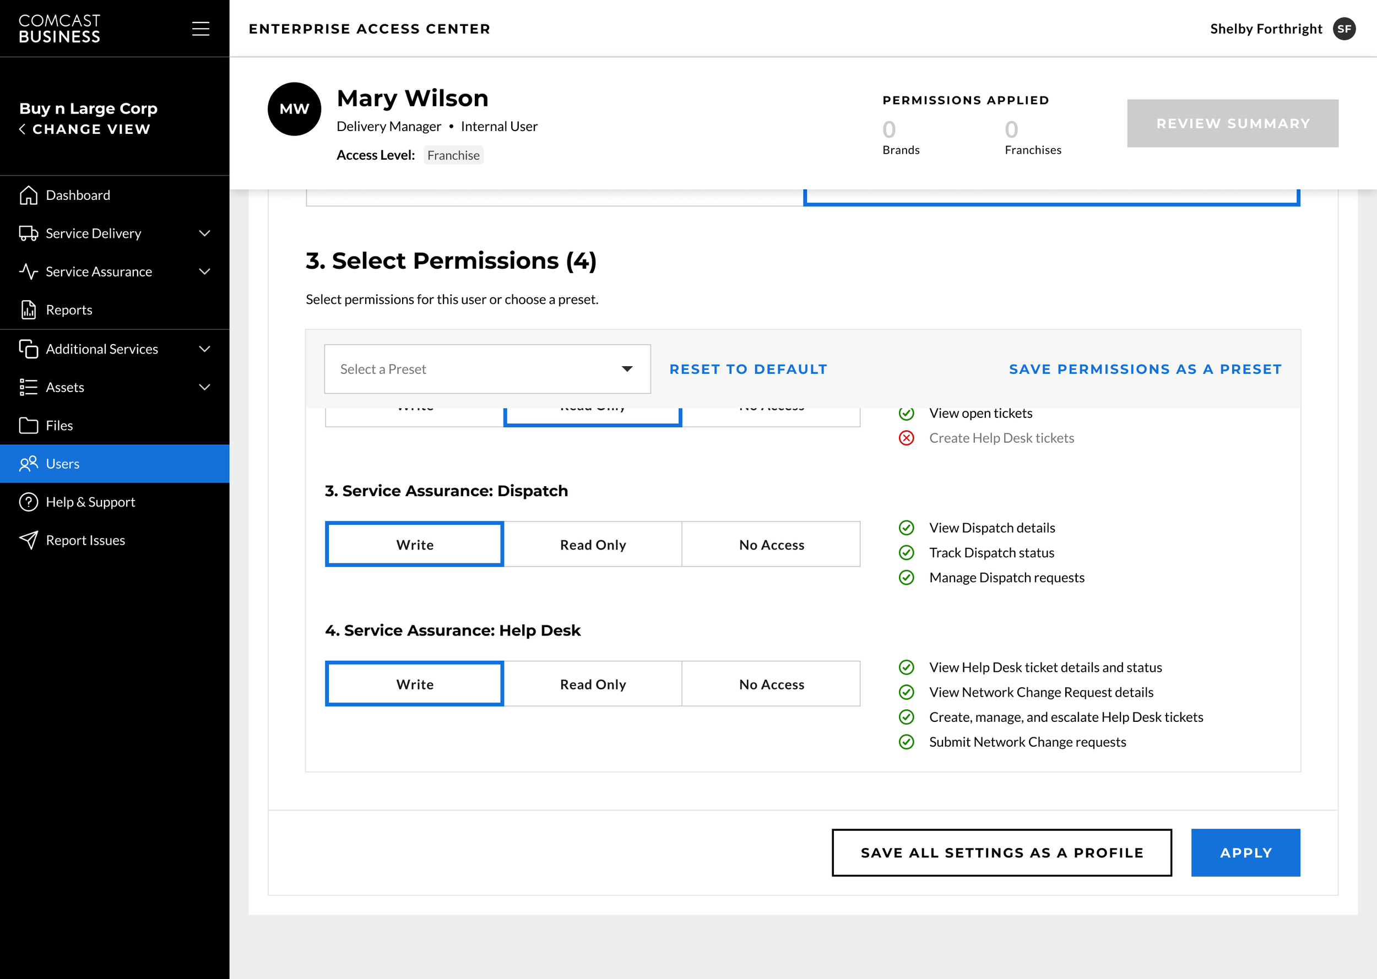Click the SF user avatar
This screenshot has width=1377, height=979.
click(x=1344, y=28)
